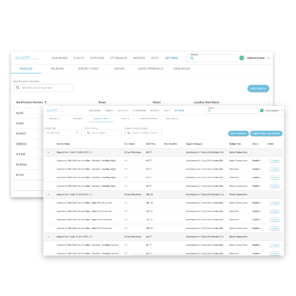
Task: Open the Leave Approvals tab
Action: tap(150, 69)
